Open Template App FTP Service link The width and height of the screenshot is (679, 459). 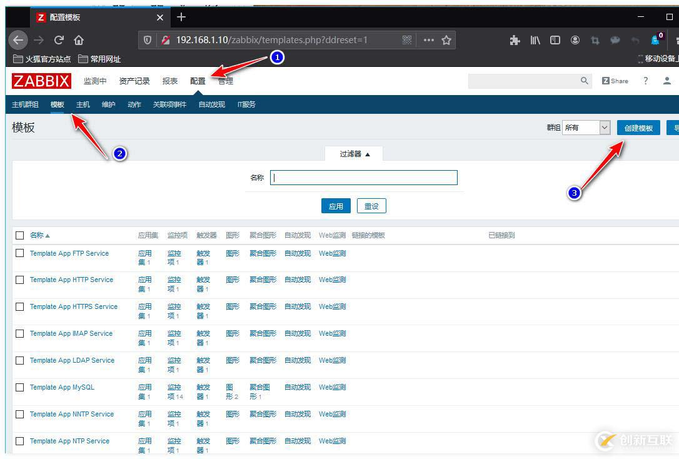[x=69, y=253]
